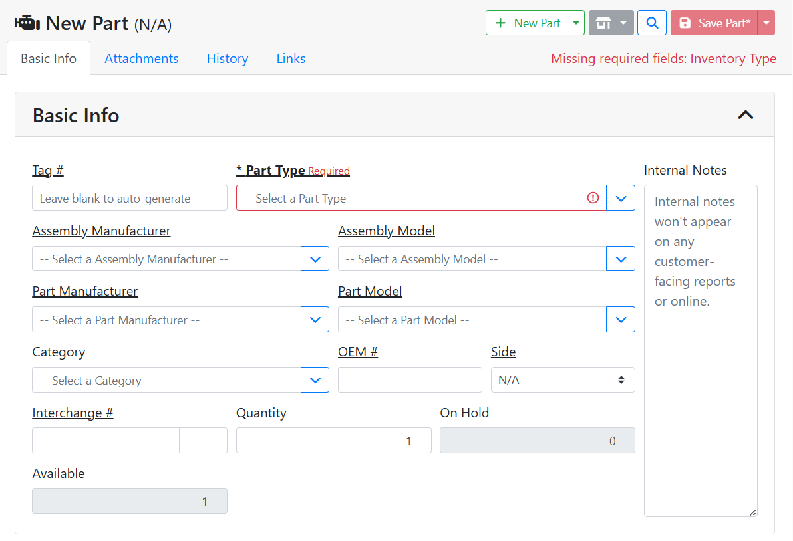Image resolution: width=793 pixels, height=541 pixels.
Task: Open the store icon dropdown button
Action: (611, 23)
